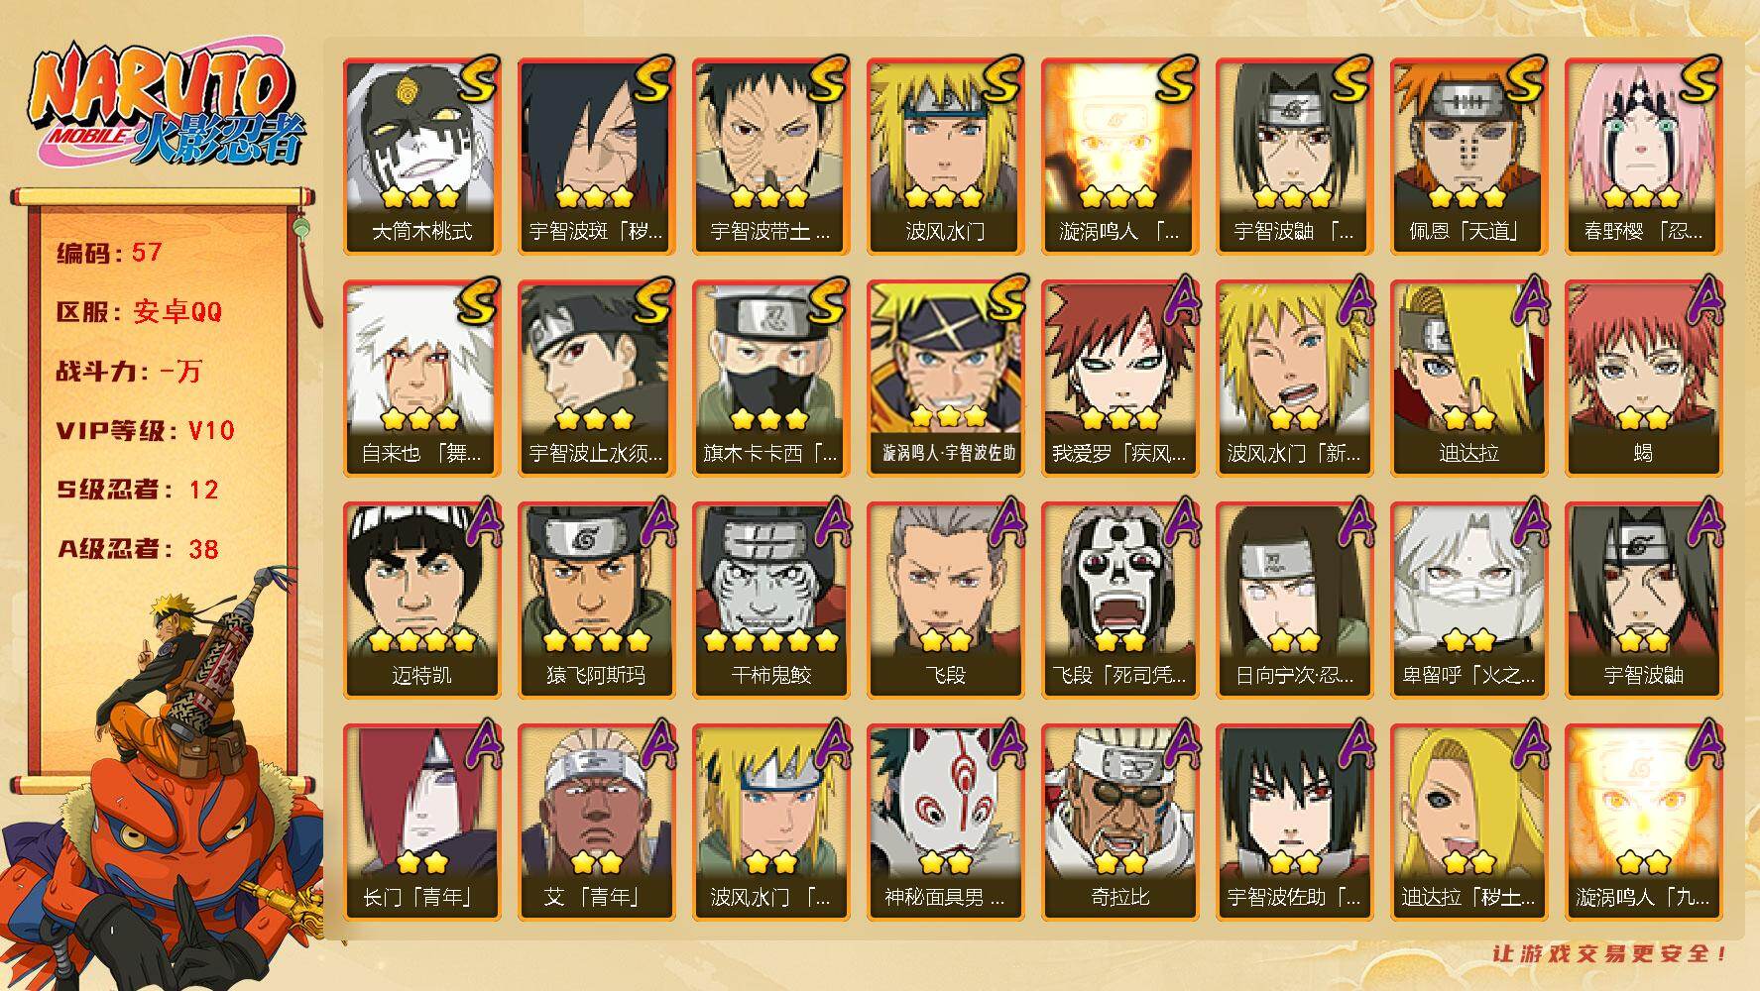This screenshot has height=991, width=1760.
Task: Select the 佩恩「天道」 ninja card
Action: point(1468,157)
